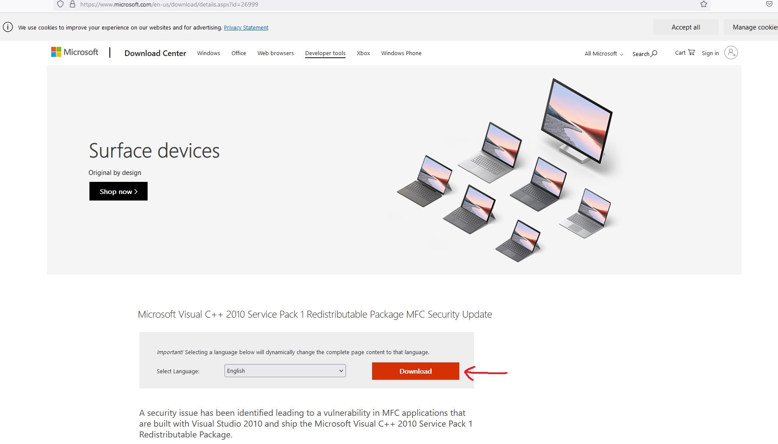
Task: Open the Developer tools menu item
Action: click(x=325, y=53)
